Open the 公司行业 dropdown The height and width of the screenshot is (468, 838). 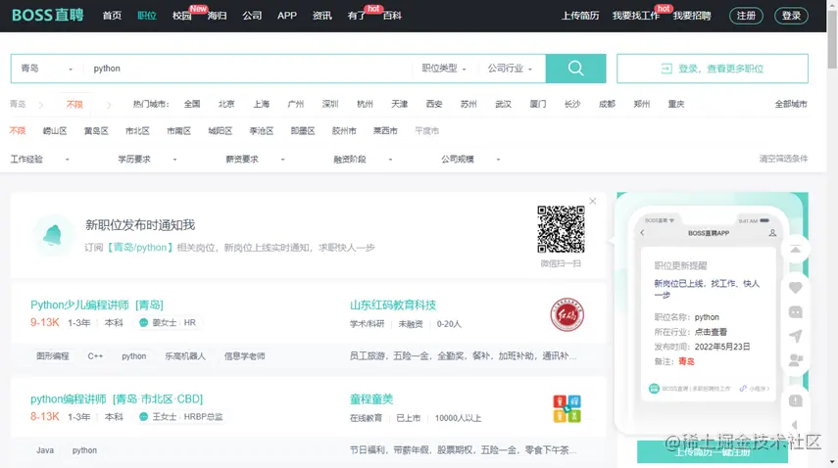click(x=510, y=69)
